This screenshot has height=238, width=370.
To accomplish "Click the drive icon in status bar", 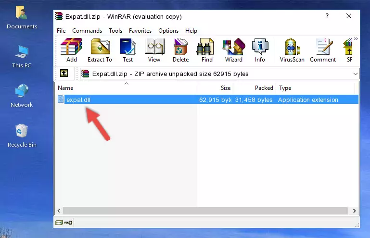I will pos(59,222).
